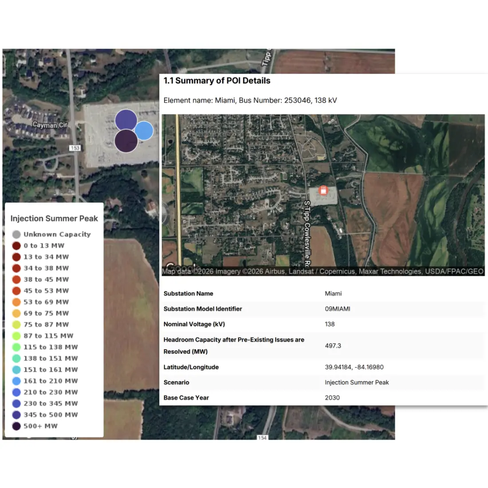488x488 pixels.
Task: Click the route 153 road shield
Action: pyautogui.click(x=75, y=148)
